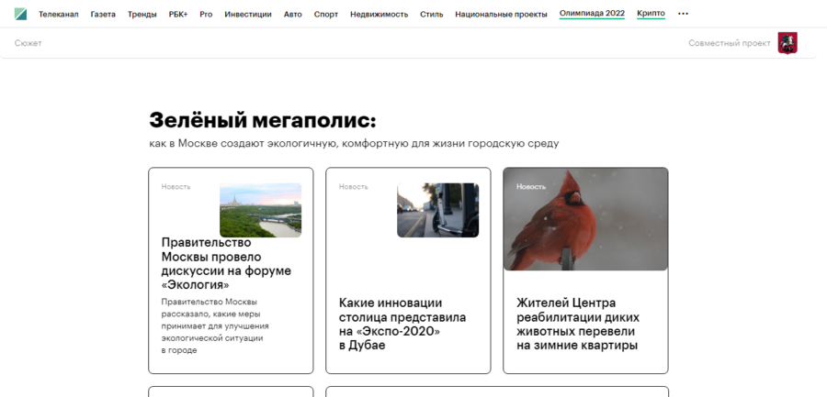Click the Совместный проект label
This screenshot has width=827, height=397.
click(x=730, y=43)
